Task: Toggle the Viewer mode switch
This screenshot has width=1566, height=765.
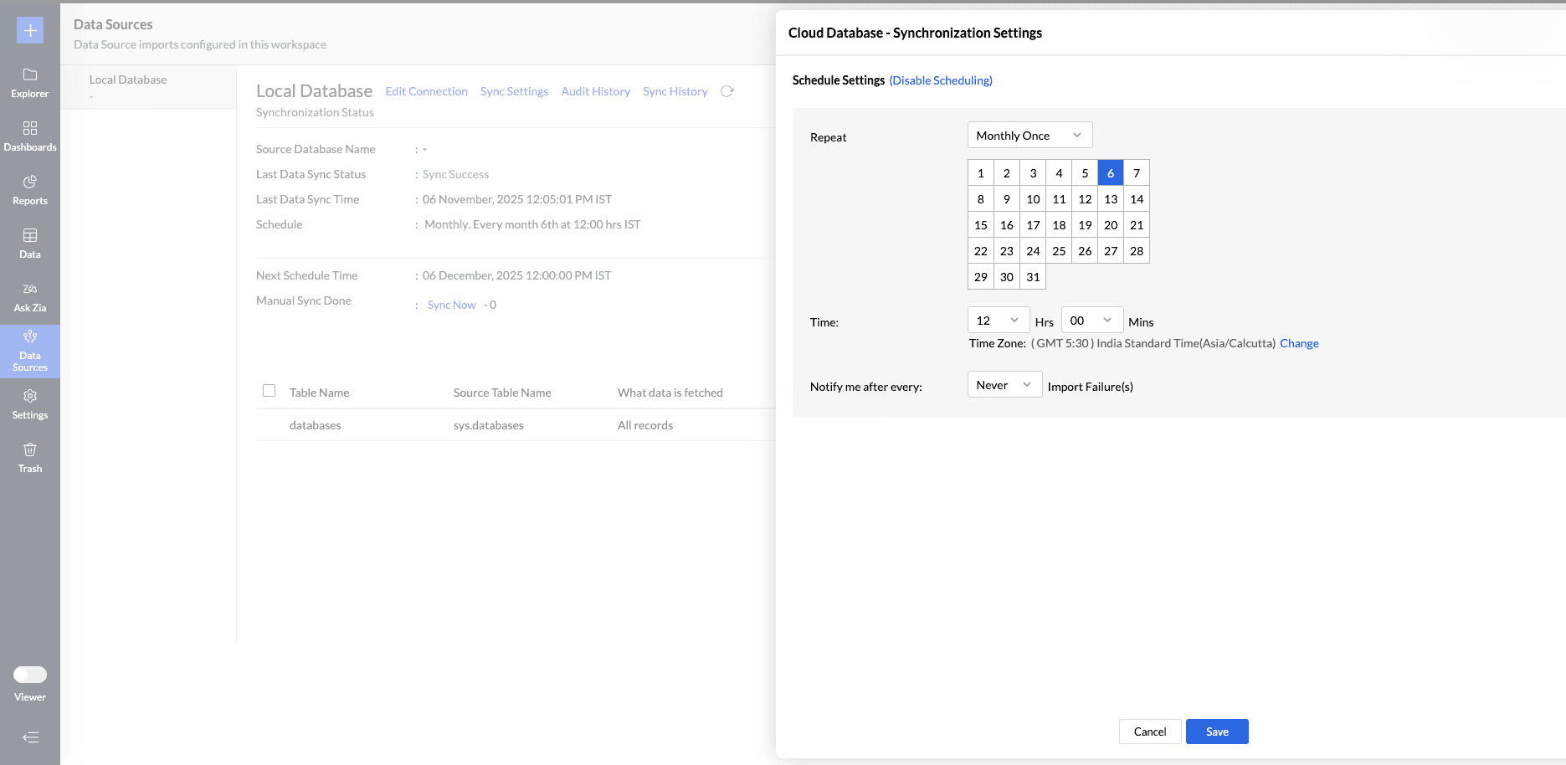Action: tap(30, 675)
